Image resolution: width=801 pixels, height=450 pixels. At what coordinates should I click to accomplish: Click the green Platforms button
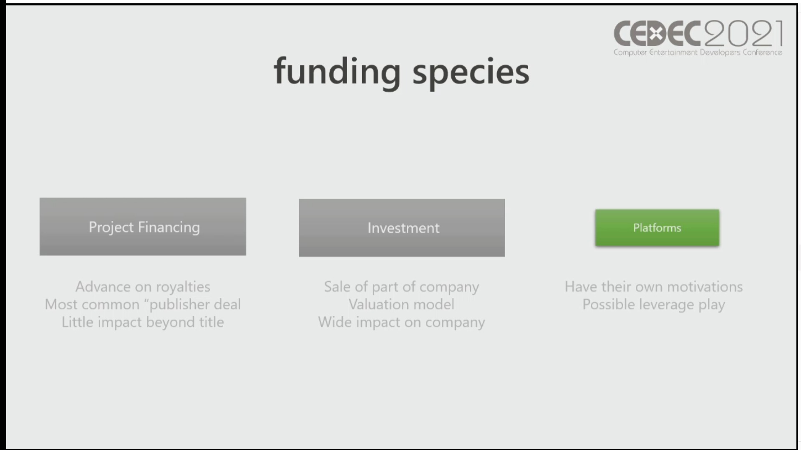[657, 227]
